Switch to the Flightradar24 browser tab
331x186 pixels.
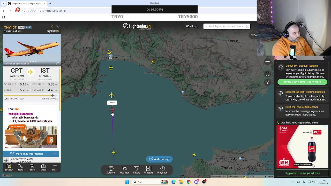[x=26, y=3]
